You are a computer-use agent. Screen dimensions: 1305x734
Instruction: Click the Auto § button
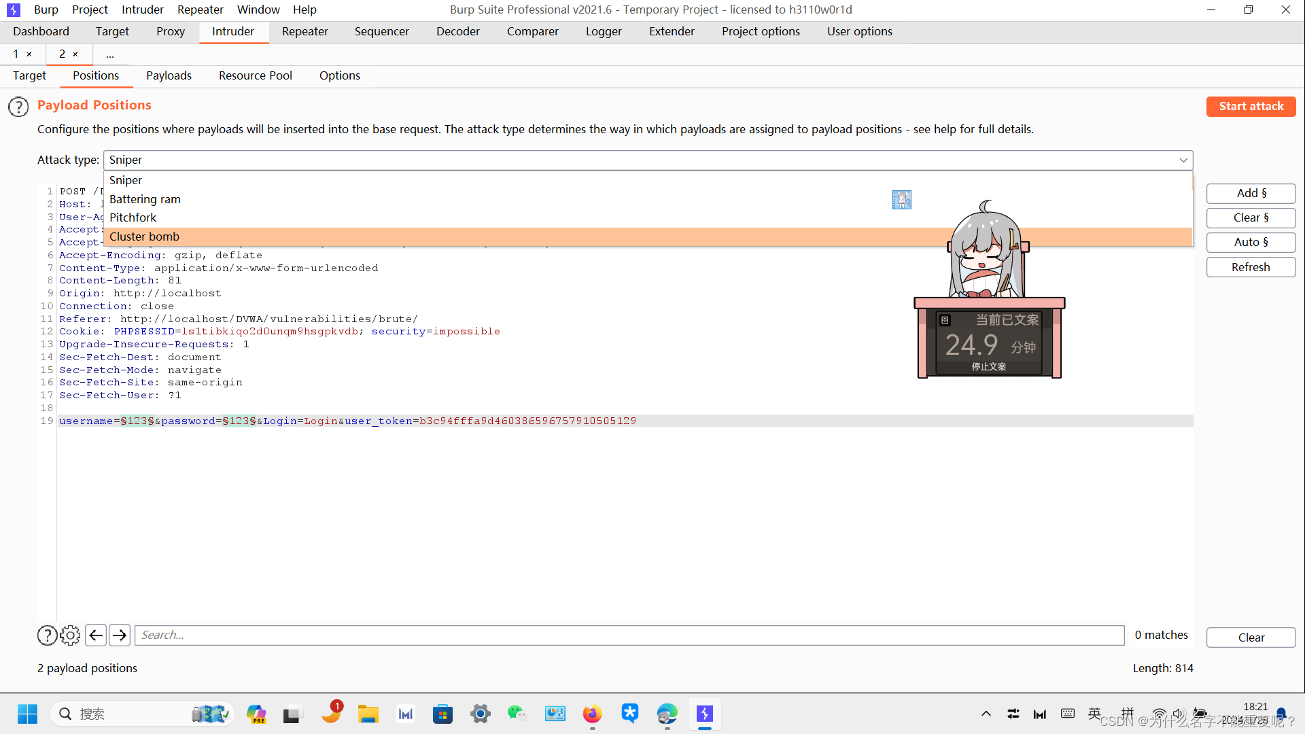[x=1250, y=242]
